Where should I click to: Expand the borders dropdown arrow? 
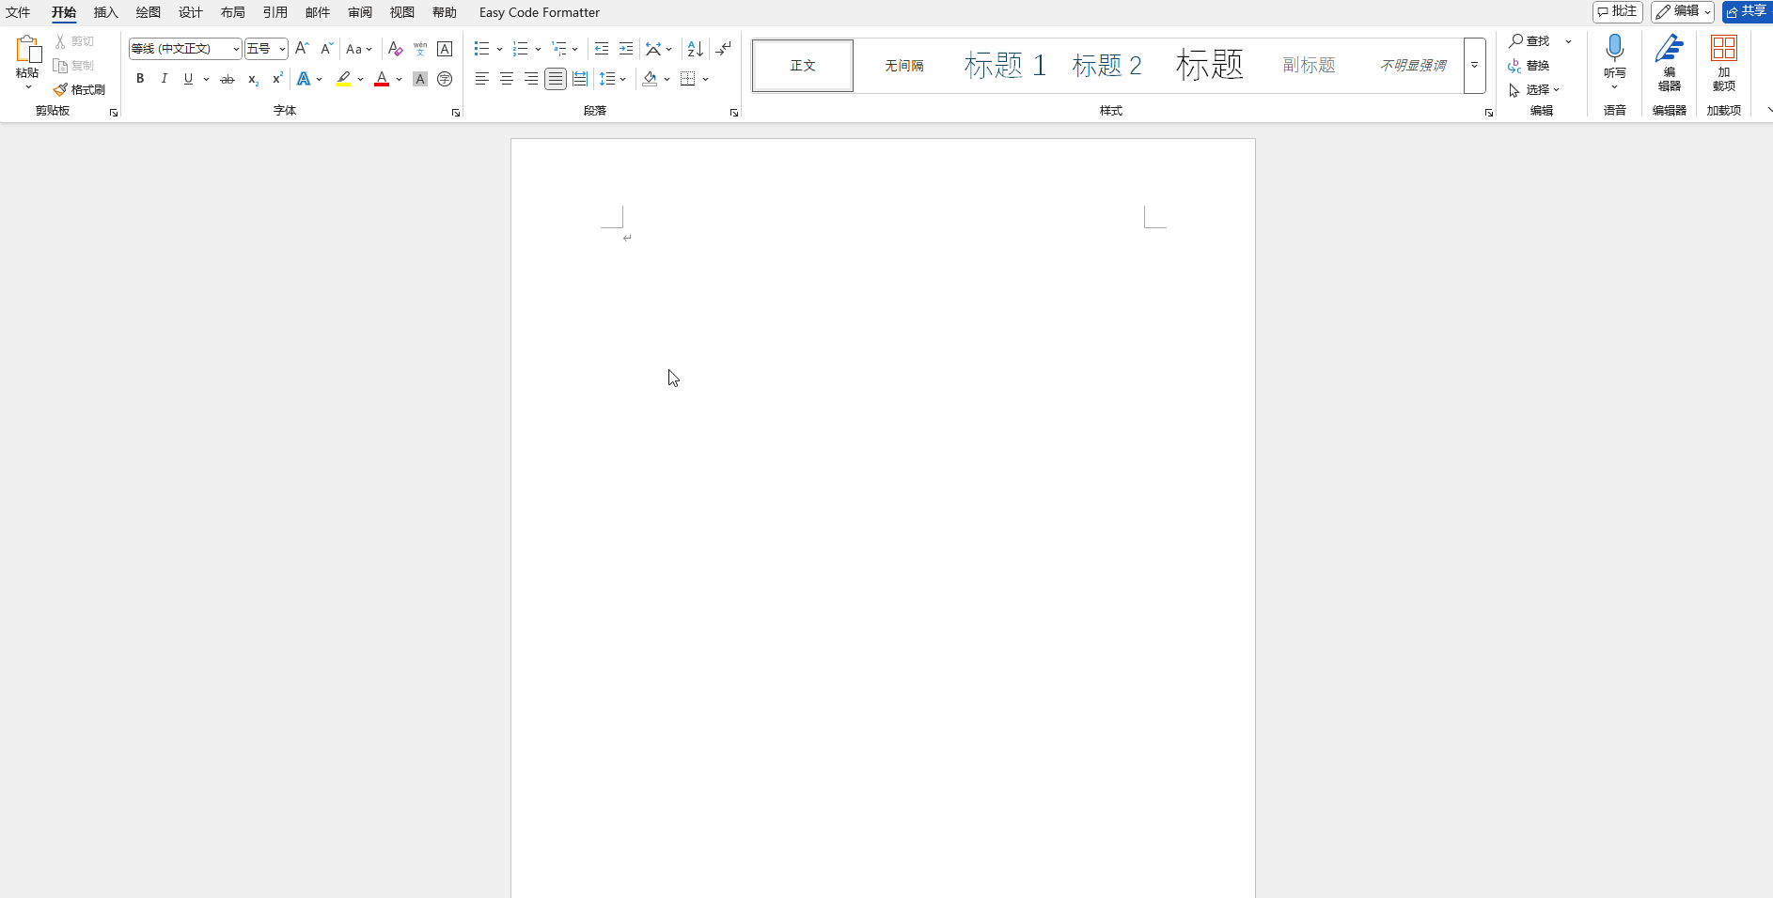pos(706,79)
